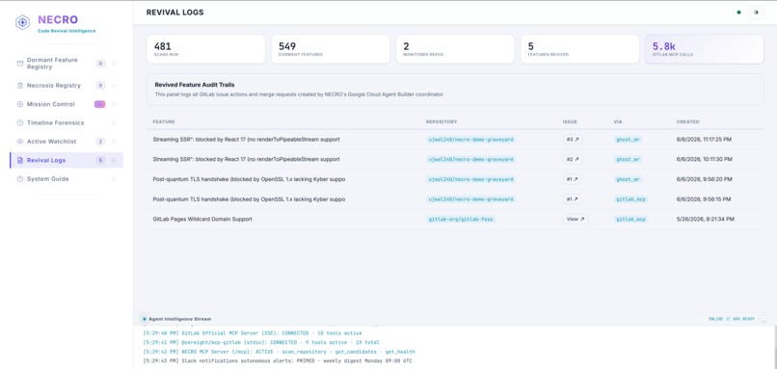
Task: Click the 5 Features Revived card
Action: pos(579,49)
